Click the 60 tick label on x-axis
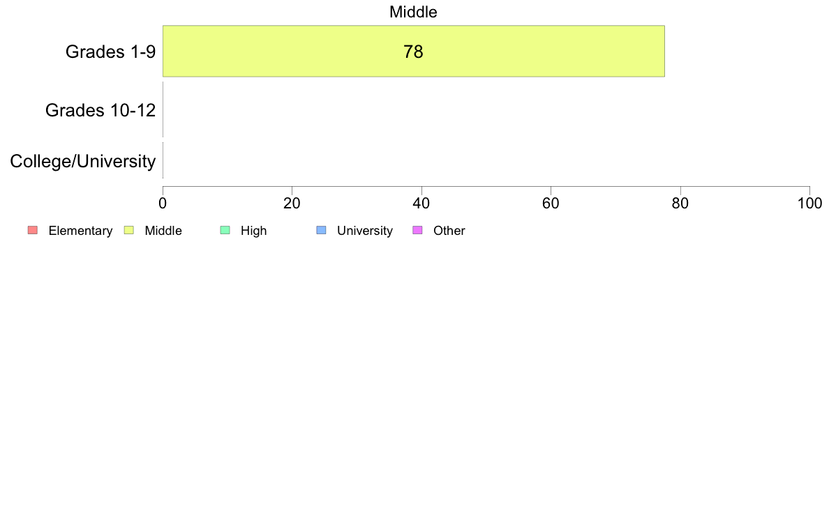 551,203
